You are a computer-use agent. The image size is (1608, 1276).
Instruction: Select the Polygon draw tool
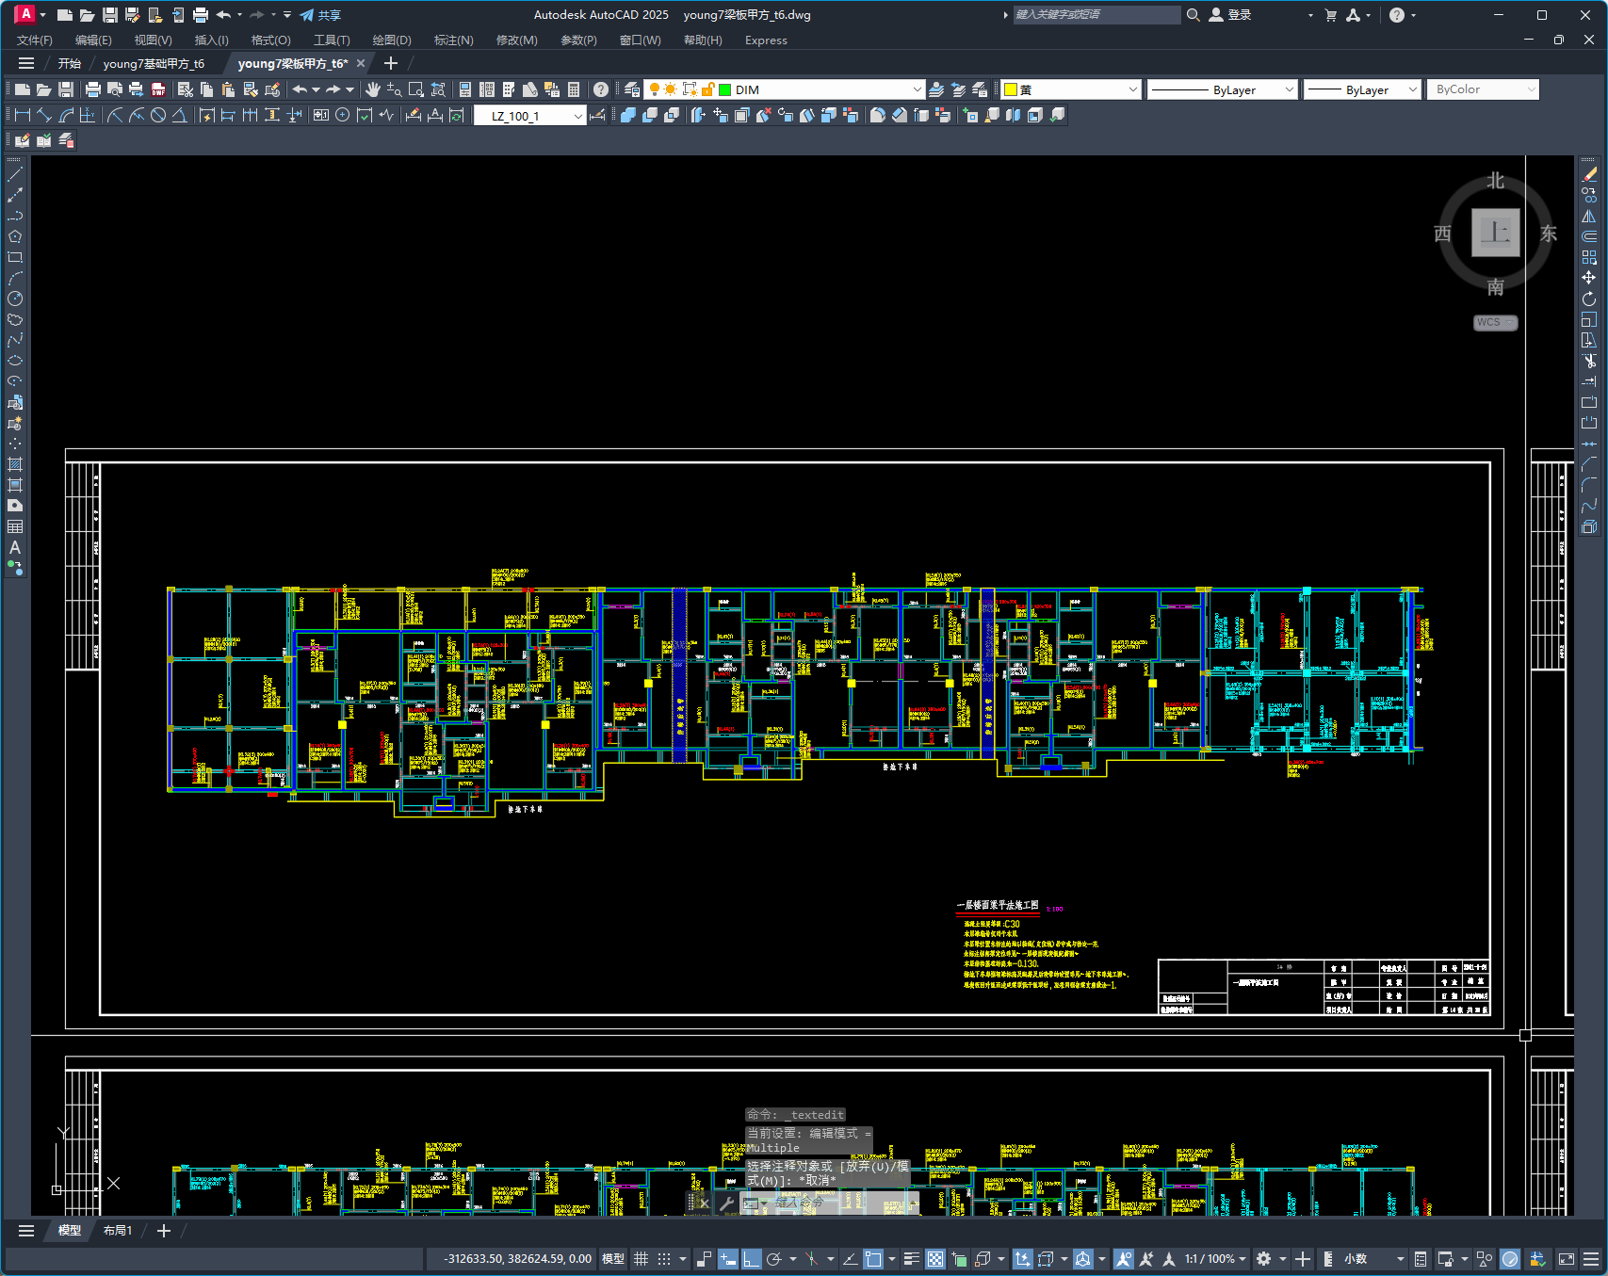pos(15,236)
